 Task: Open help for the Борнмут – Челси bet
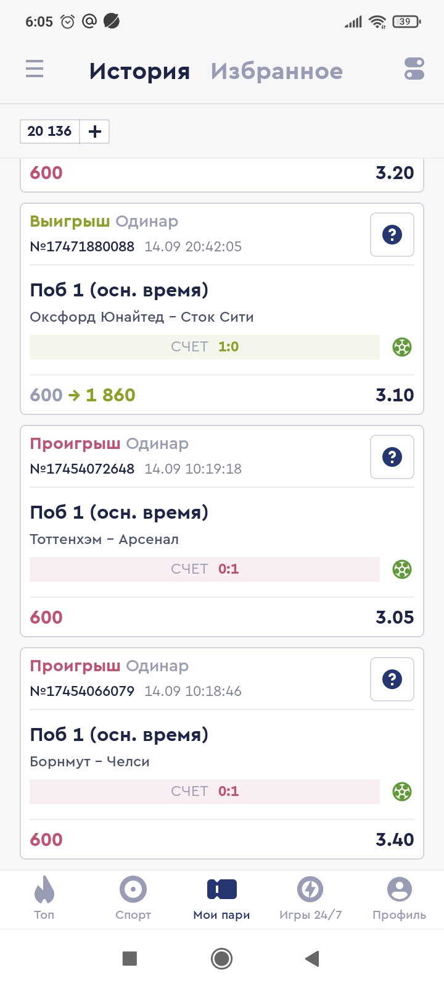tap(392, 679)
